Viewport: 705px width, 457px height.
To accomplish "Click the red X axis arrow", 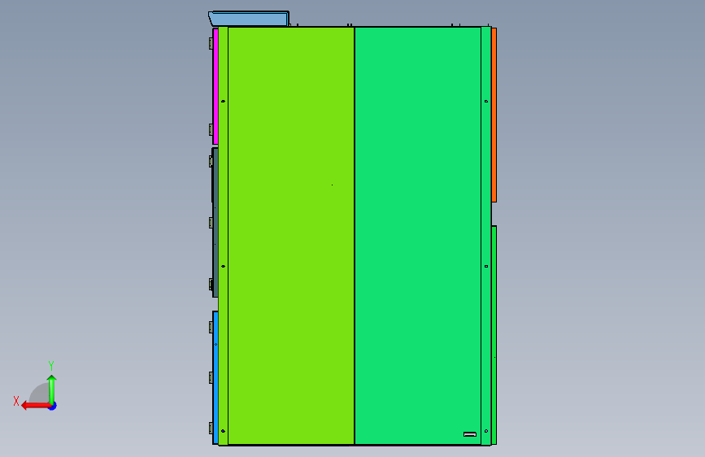I will pyautogui.click(x=35, y=406).
